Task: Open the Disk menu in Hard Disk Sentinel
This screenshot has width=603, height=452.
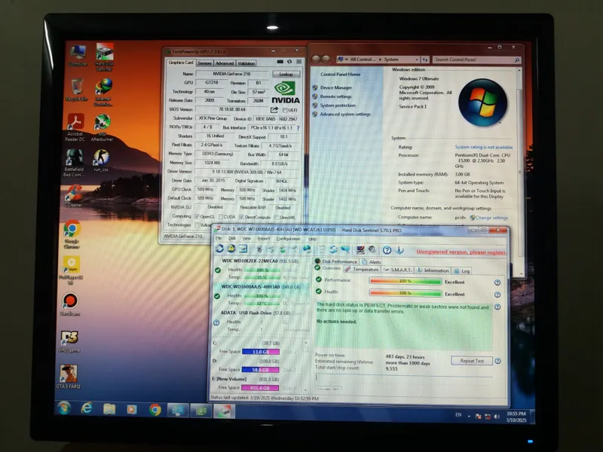Action: pos(232,239)
